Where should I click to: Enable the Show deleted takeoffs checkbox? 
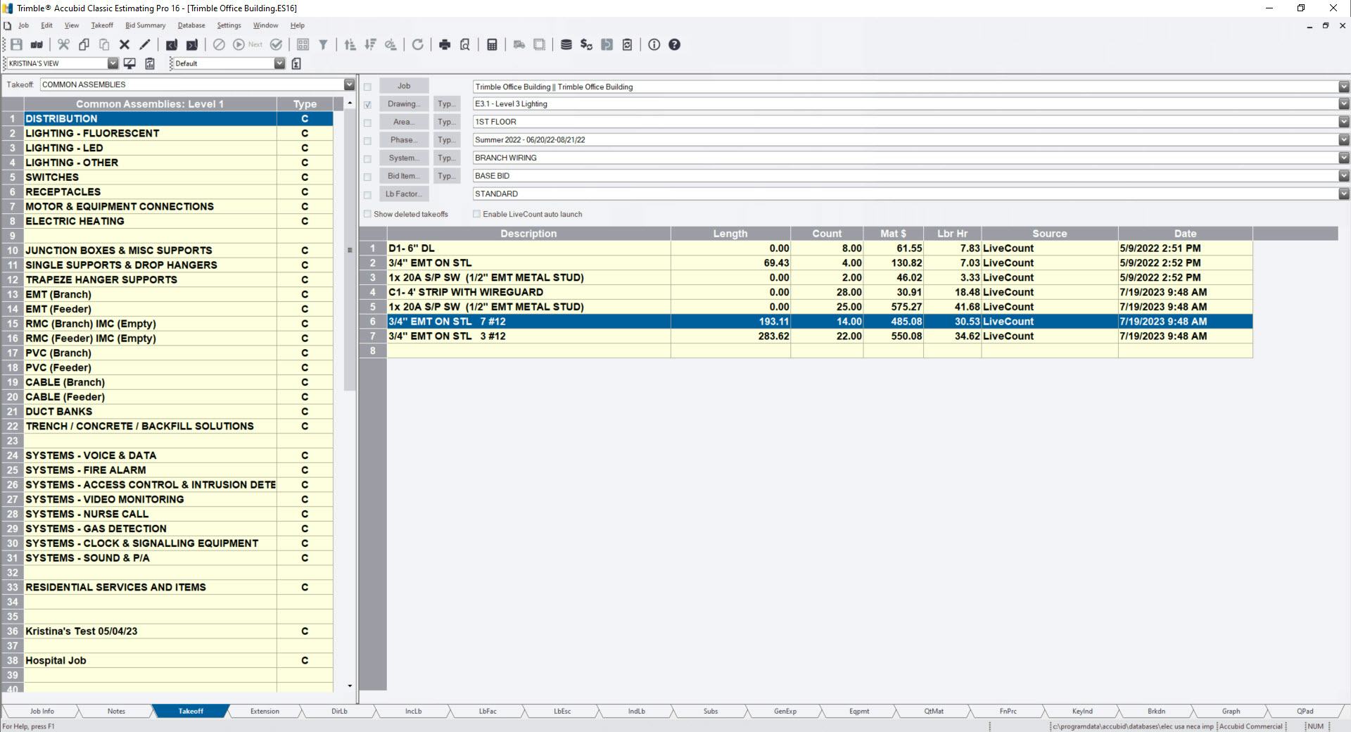click(368, 213)
